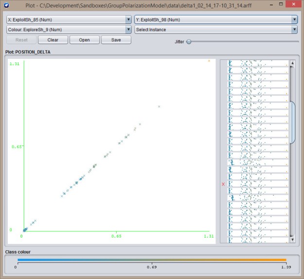This screenshot has height=279, width=304.
Task: Open the Select Instance dropdown
Action: 216,29
